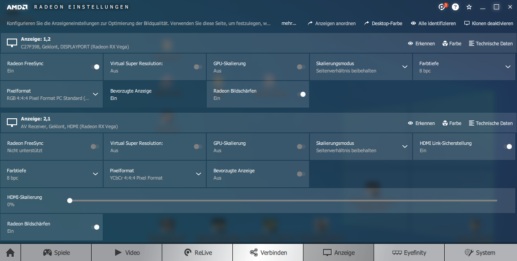Switch to the Eyefinity tab
The width and height of the screenshot is (517, 261).
point(409,252)
